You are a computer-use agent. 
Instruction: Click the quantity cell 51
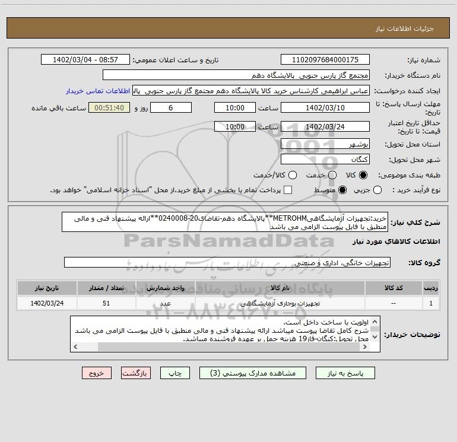coord(106,303)
